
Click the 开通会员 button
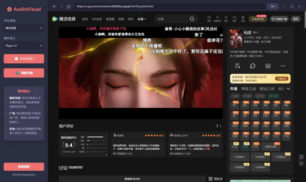click(282, 79)
